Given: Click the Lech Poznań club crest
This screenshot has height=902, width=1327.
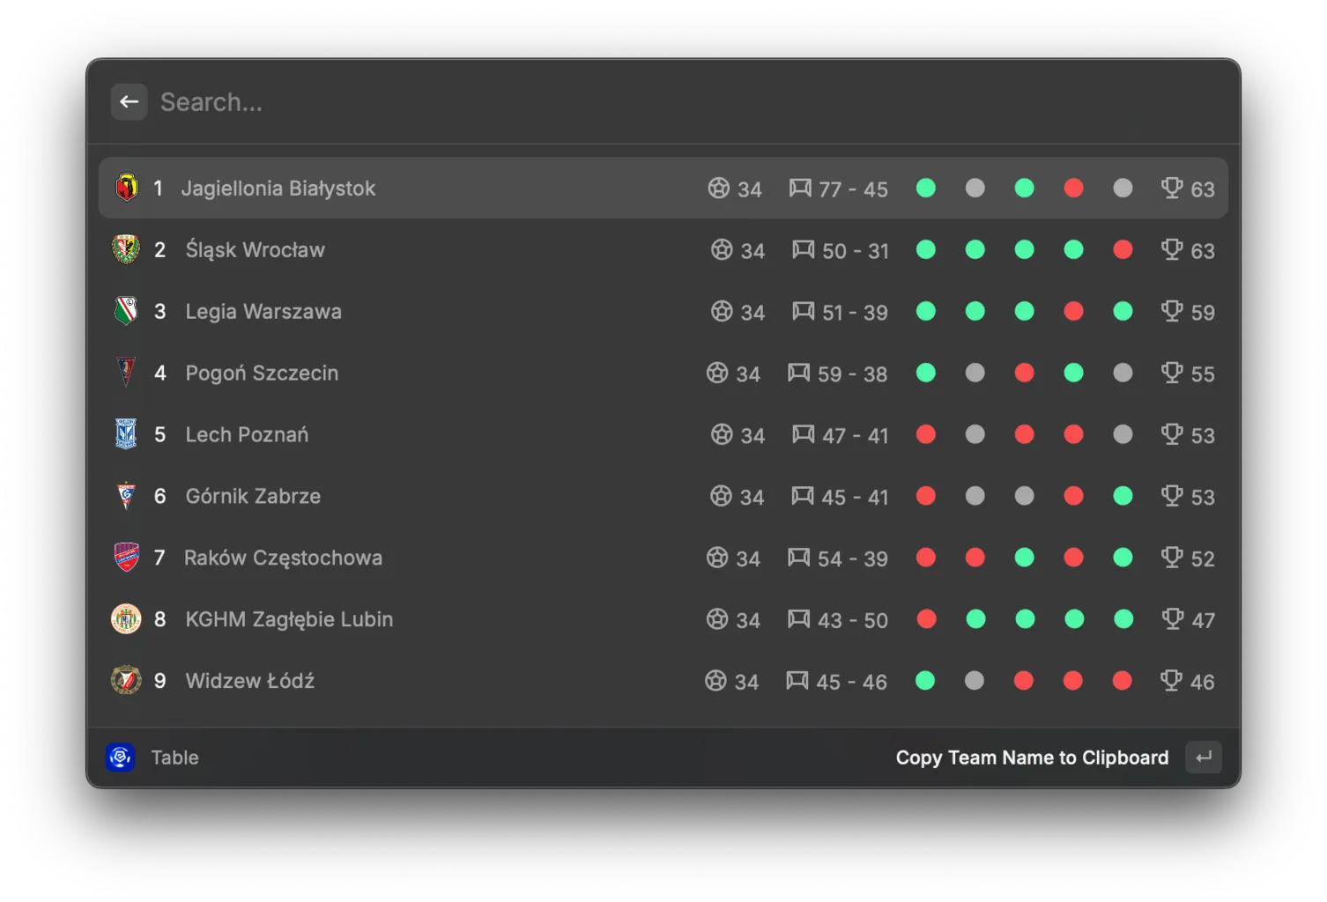Looking at the screenshot, I should pyautogui.click(x=126, y=434).
